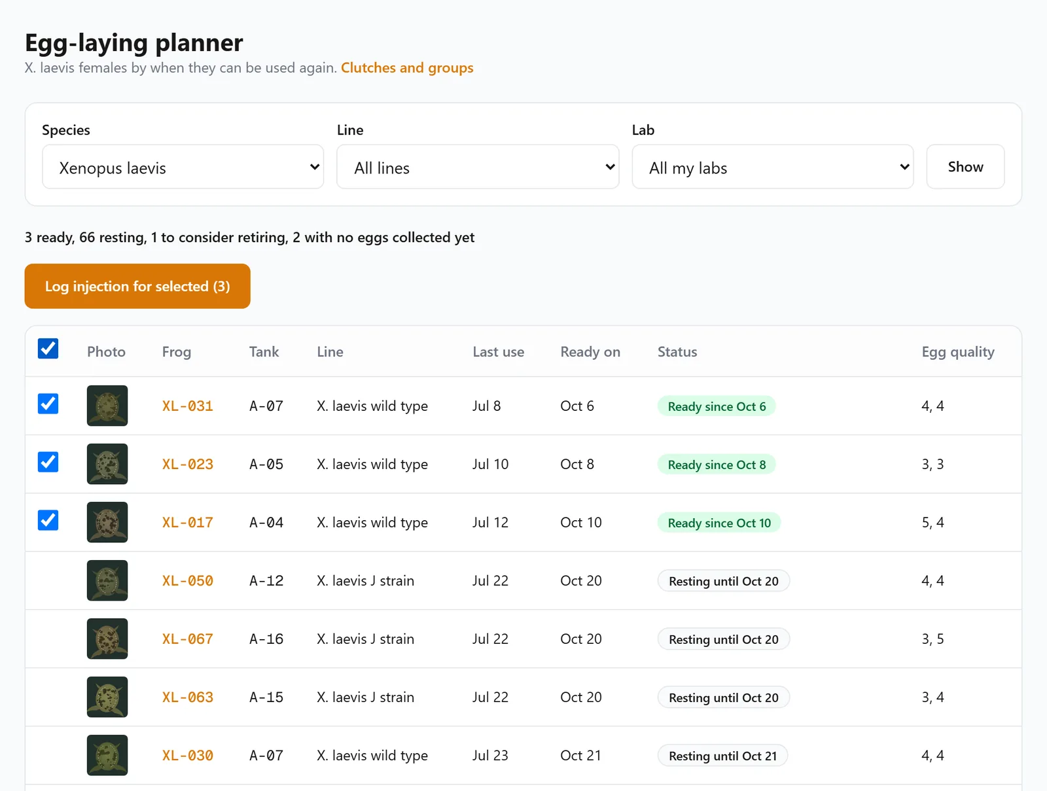This screenshot has width=1047, height=791.
Task: Open frog XL-063 link
Action: (188, 697)
